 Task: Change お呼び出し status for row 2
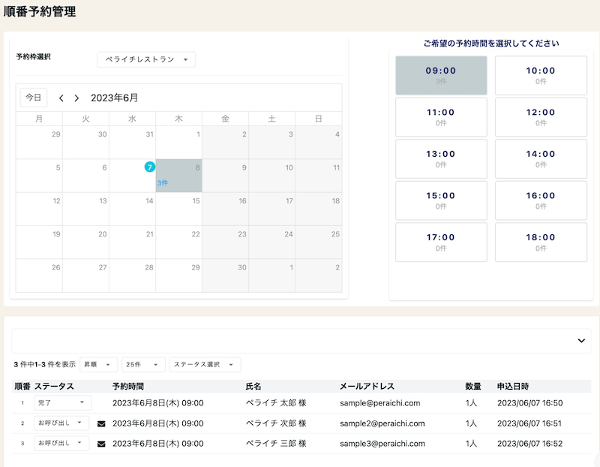click(x=61, y=423)
